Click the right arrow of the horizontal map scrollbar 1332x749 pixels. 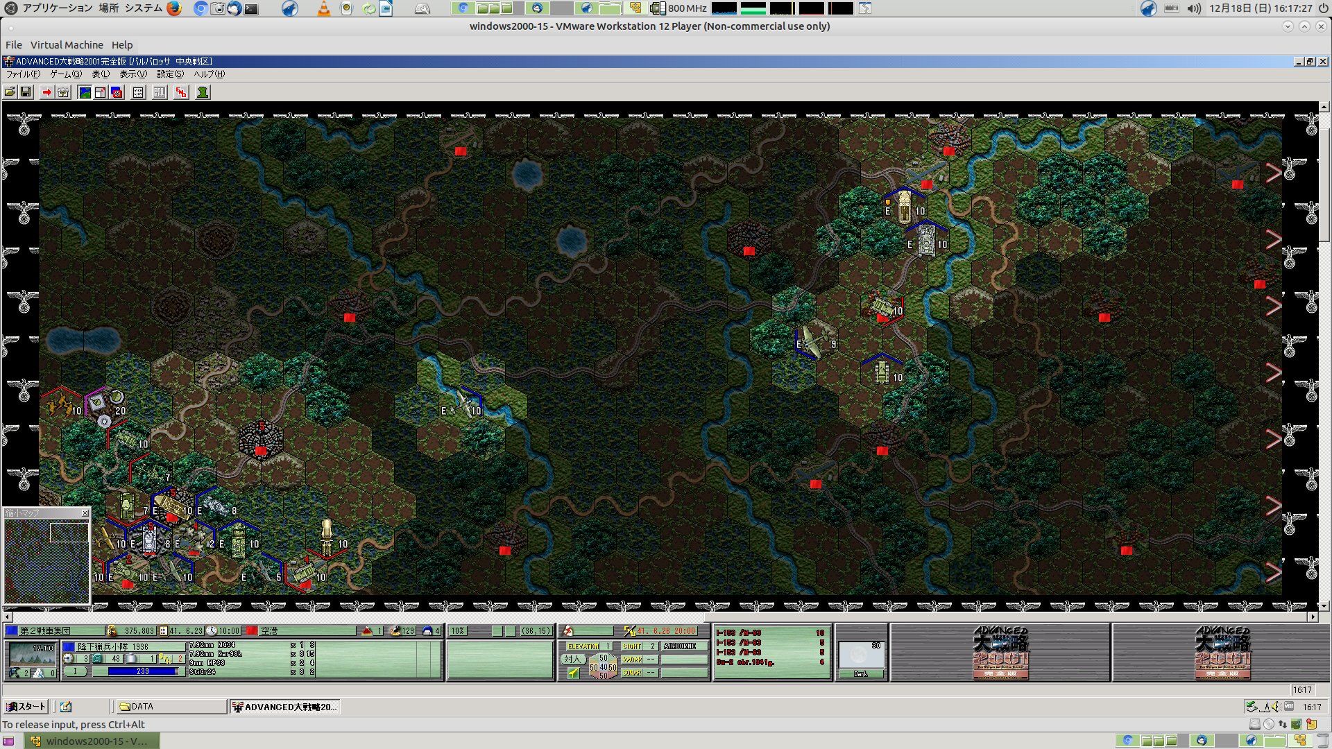click(1313, 617)
